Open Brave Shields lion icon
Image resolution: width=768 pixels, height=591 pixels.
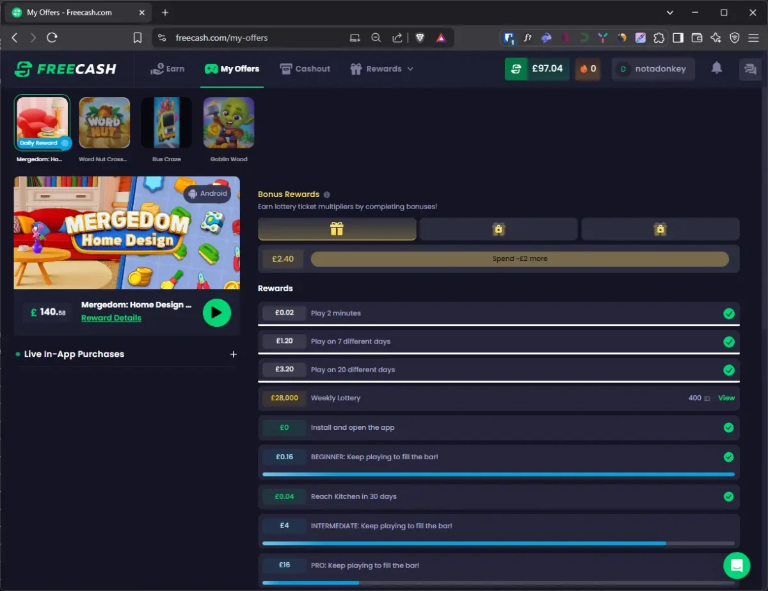(x=420, y=38)
